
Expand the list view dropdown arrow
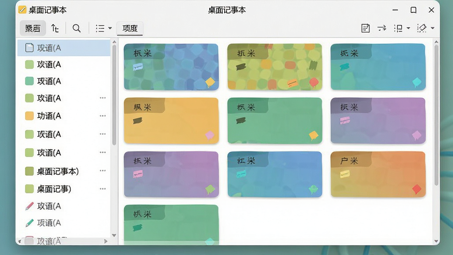(110, 28)
